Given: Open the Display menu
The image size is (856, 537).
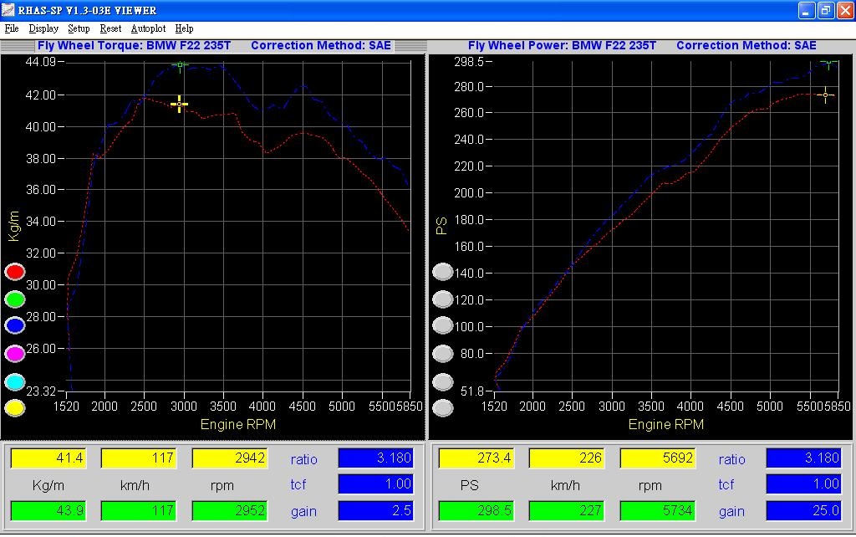Looking at the screenshot, I should pos(43,28).
